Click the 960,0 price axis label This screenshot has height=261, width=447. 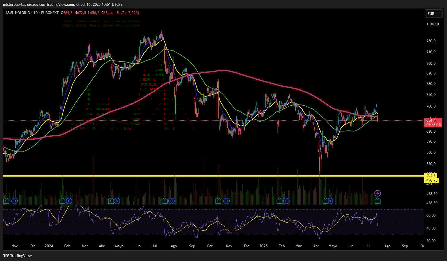click(x=431, y=41)
